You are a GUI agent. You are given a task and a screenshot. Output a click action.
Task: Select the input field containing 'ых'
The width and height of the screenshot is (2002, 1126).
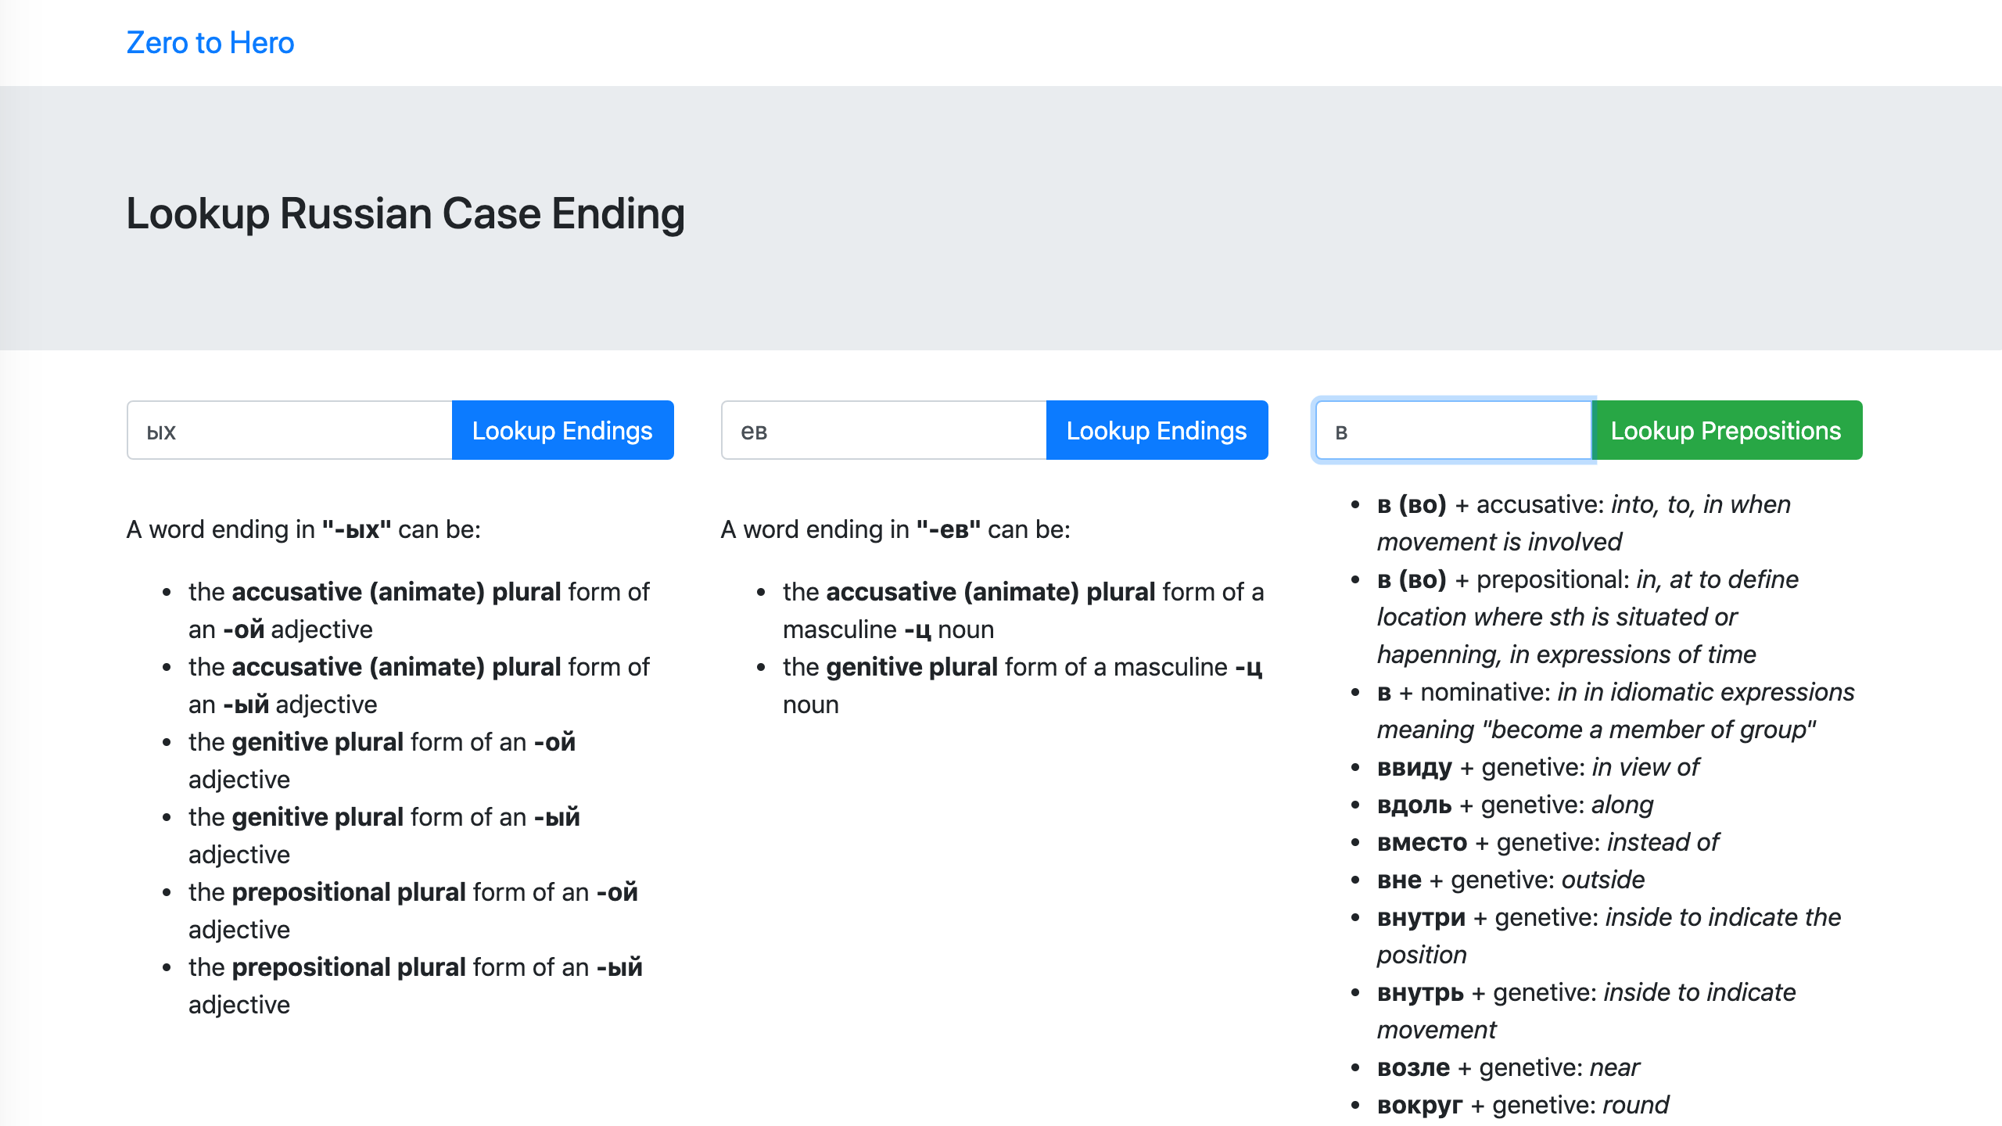(289, 429)
